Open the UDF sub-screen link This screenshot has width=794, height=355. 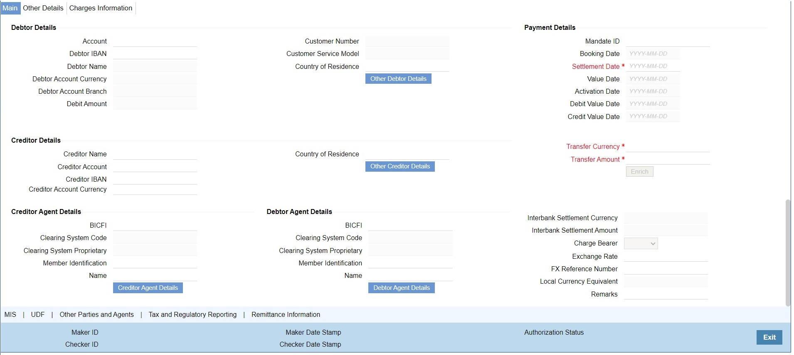click(x=38, y=314)
